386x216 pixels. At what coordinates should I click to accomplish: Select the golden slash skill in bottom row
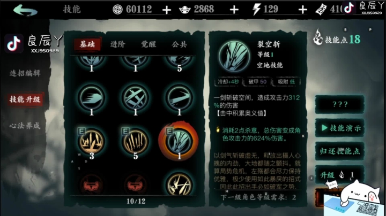coord(179,184)
